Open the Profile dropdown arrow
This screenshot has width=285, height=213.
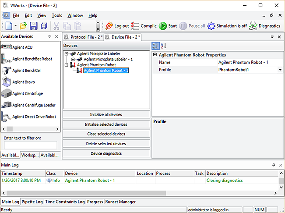click(280, 70)
